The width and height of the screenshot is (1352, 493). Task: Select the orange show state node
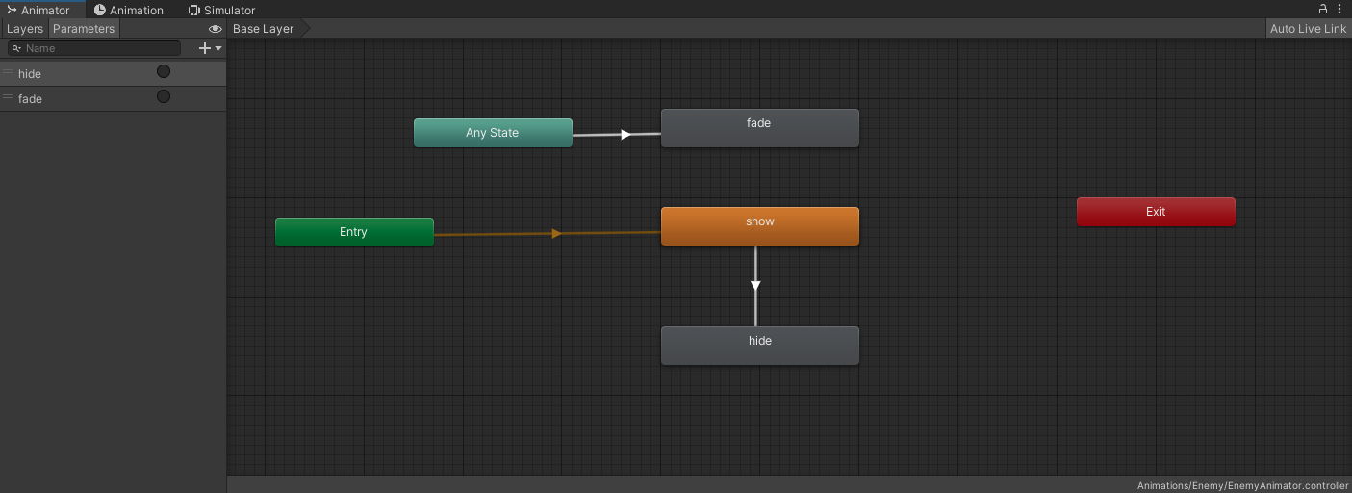point(759,226)
